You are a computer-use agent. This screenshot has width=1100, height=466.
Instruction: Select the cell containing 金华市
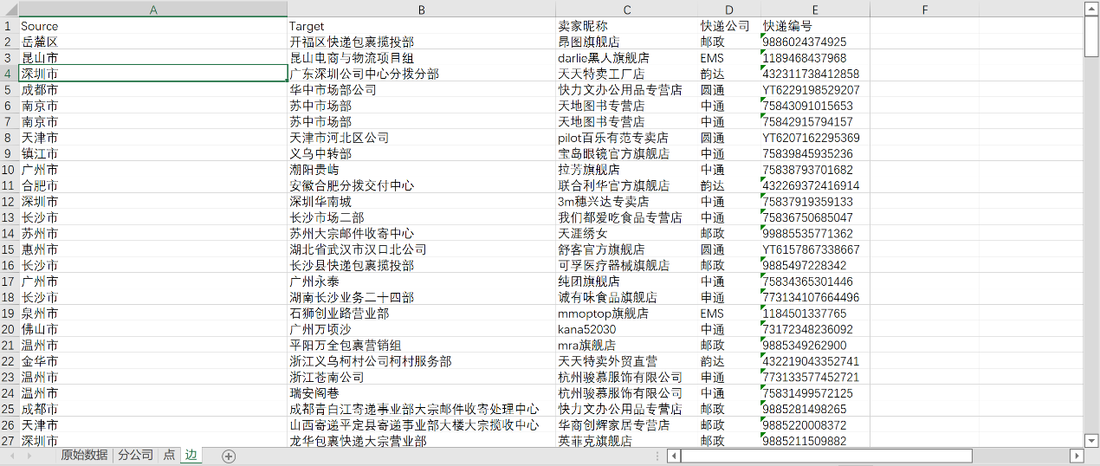coord(153,361)
